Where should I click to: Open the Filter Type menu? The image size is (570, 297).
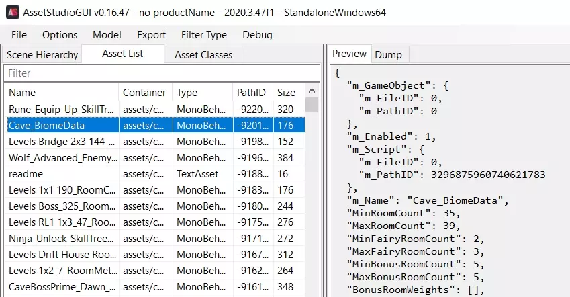click(204, 35)
